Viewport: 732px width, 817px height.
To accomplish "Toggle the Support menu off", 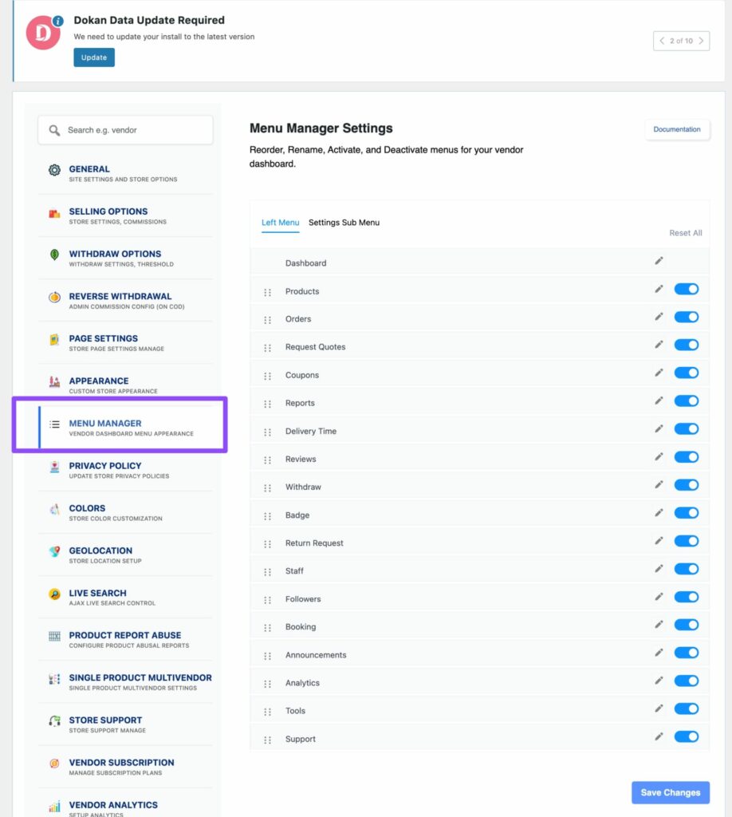I will (x=686, y=736).
